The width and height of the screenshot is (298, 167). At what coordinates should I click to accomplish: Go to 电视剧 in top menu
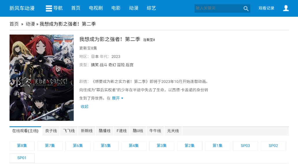tap(96, 8)
